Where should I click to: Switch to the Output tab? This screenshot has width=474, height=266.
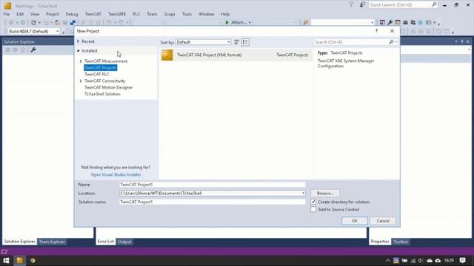coord(124,242)
